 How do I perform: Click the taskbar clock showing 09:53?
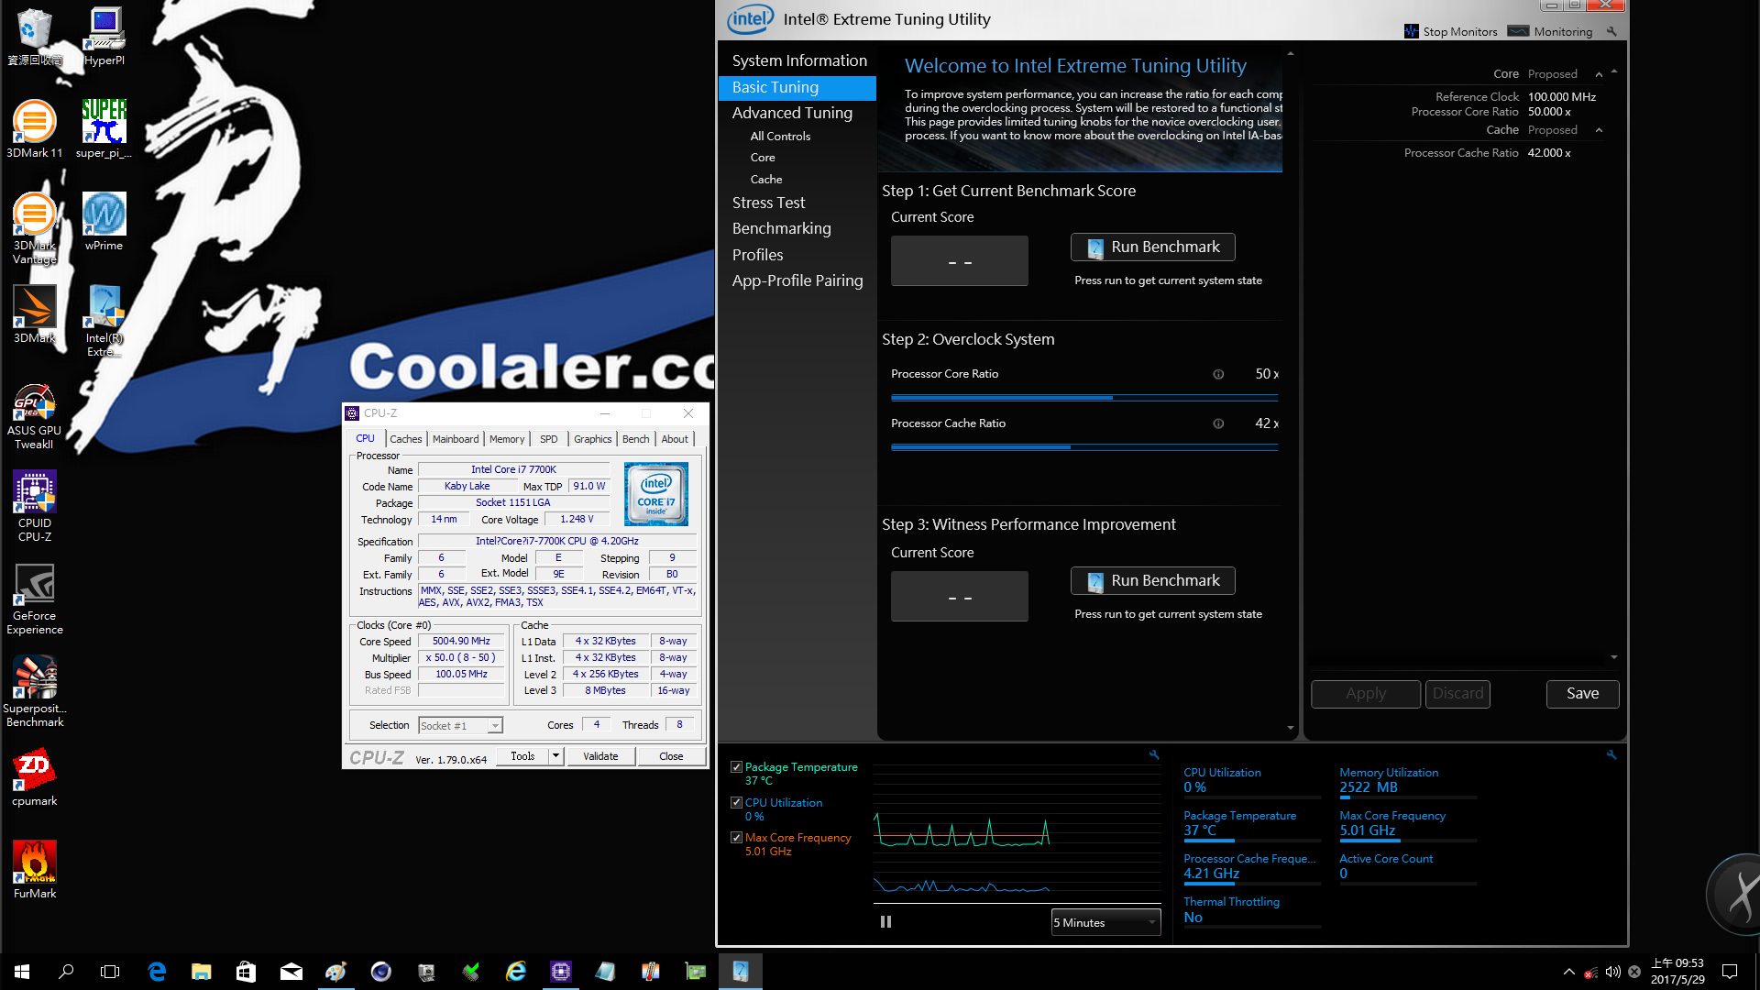click(1677, 972)
